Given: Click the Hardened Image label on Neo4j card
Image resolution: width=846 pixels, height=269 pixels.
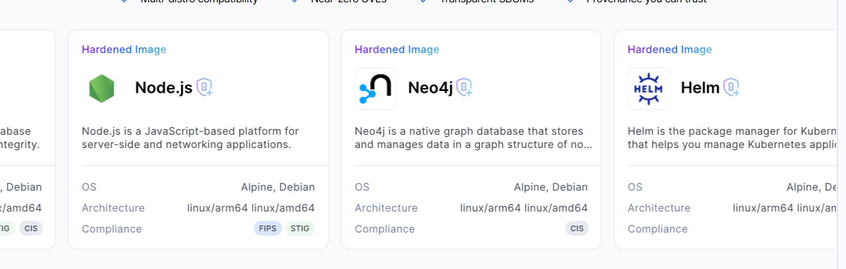Looking at the screenshot, I should click(397, 49).
